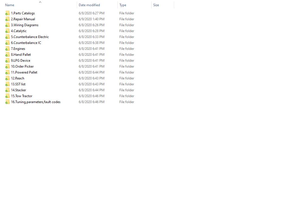
Task: Click date '6/9/2020 1:40 PM'
Action: point(91,19)
